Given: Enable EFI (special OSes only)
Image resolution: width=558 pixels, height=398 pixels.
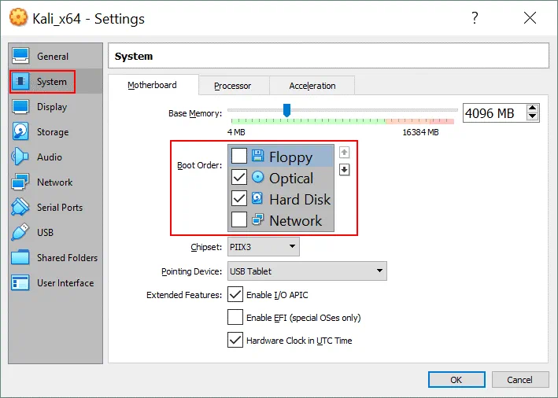Looking at the screenshot, I should pyautogui.click(x=235, y=318).
